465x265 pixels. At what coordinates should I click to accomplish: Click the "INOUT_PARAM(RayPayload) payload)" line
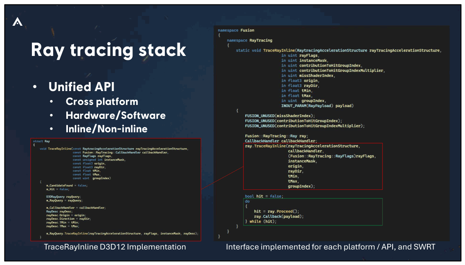317,106
